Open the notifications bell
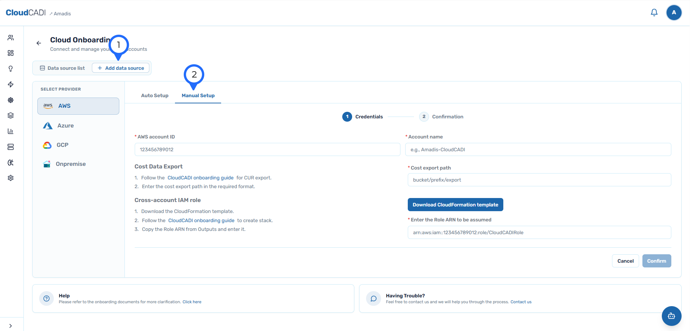This screenshot has width=690, height=331. coord(654,13)
